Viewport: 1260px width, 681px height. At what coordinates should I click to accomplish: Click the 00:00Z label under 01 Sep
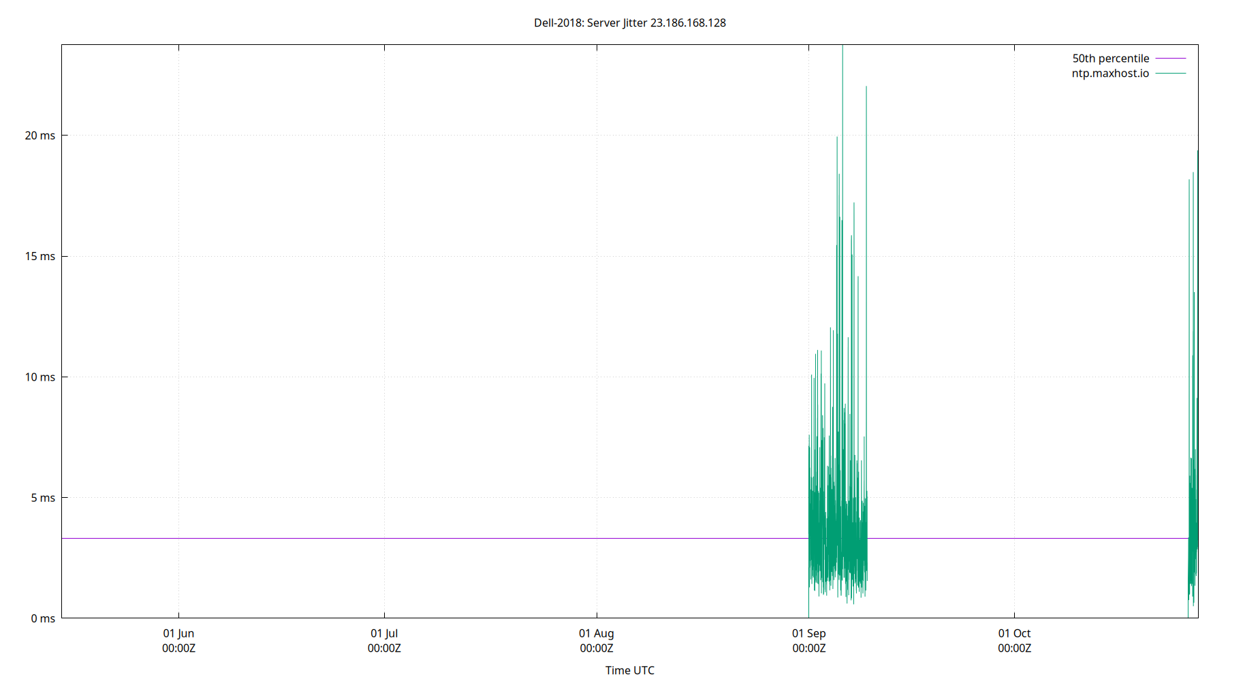tap(809, 648)
